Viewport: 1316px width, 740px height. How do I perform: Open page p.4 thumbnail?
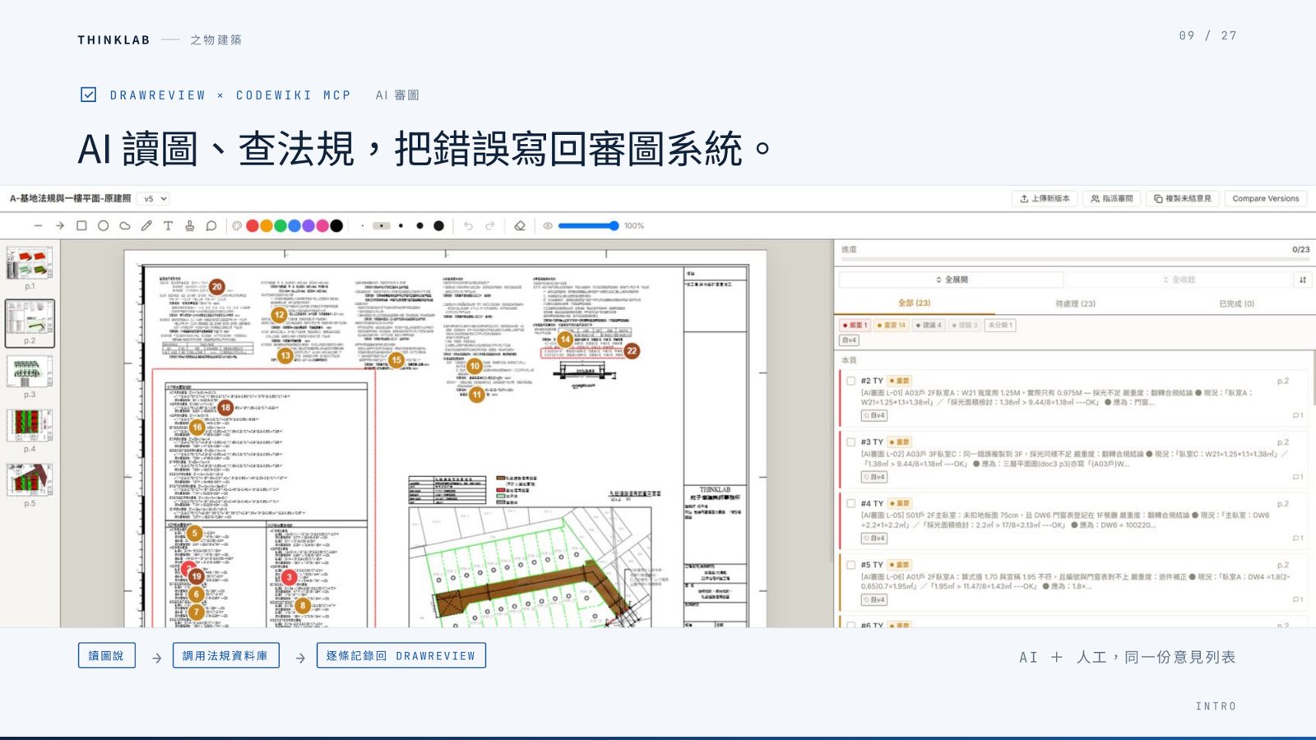(x=30, y=426)
